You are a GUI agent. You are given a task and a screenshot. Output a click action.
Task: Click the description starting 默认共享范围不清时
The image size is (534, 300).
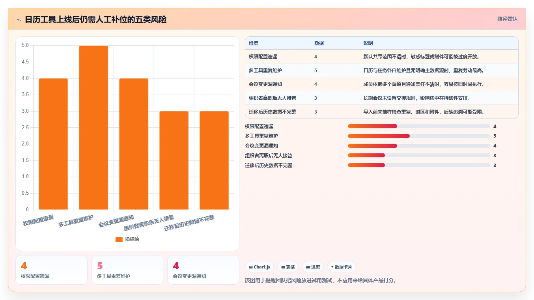click(x=422, y=57)
